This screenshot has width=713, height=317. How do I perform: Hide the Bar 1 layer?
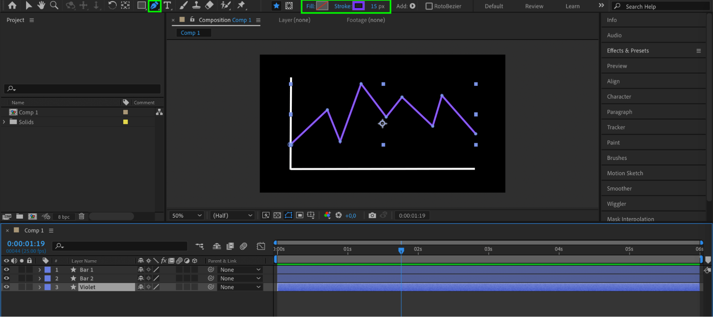click(x=6, y=270)
